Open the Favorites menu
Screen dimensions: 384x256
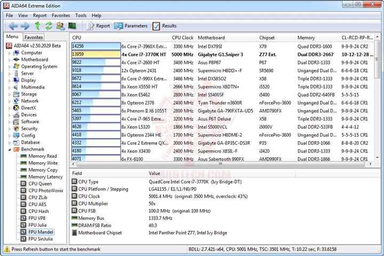[x=61, y=15]
